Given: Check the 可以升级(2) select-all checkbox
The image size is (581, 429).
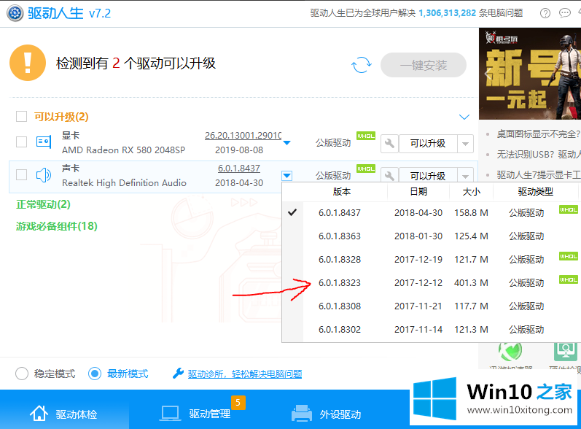Looking at the screenshot, I should pyautogui.click(x=21, y=117).
